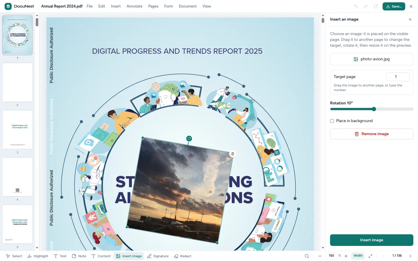Open the Pages menu
Viewport: 418px width, 261px height.
pyautogui.click(x=153, y=6)
